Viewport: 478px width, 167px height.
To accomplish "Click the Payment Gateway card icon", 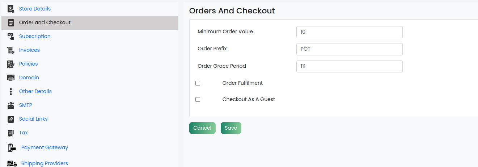I will point(12,147).
